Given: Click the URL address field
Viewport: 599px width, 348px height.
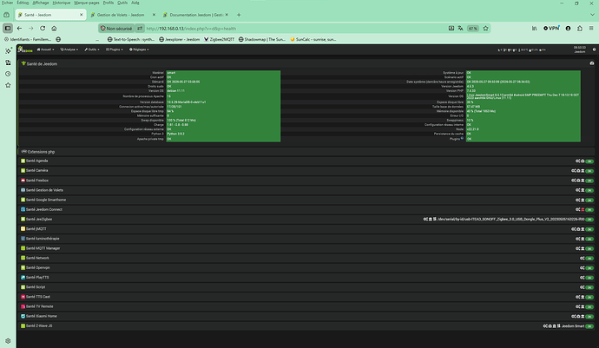Looking at the screenshot, I should pyautogui.click(x=294, y=29).
